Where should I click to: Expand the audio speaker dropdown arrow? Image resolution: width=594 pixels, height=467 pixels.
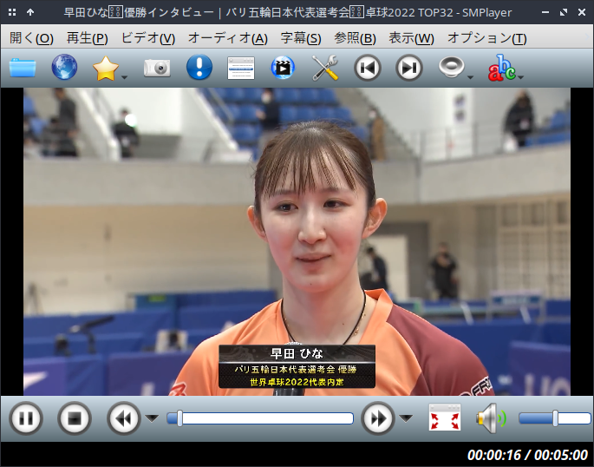[x=471, y=77]
